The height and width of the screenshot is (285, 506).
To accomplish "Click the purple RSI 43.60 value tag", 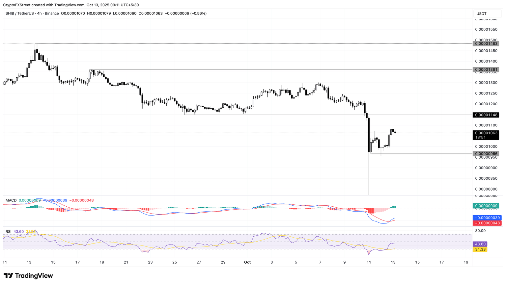I will point(480,244).
